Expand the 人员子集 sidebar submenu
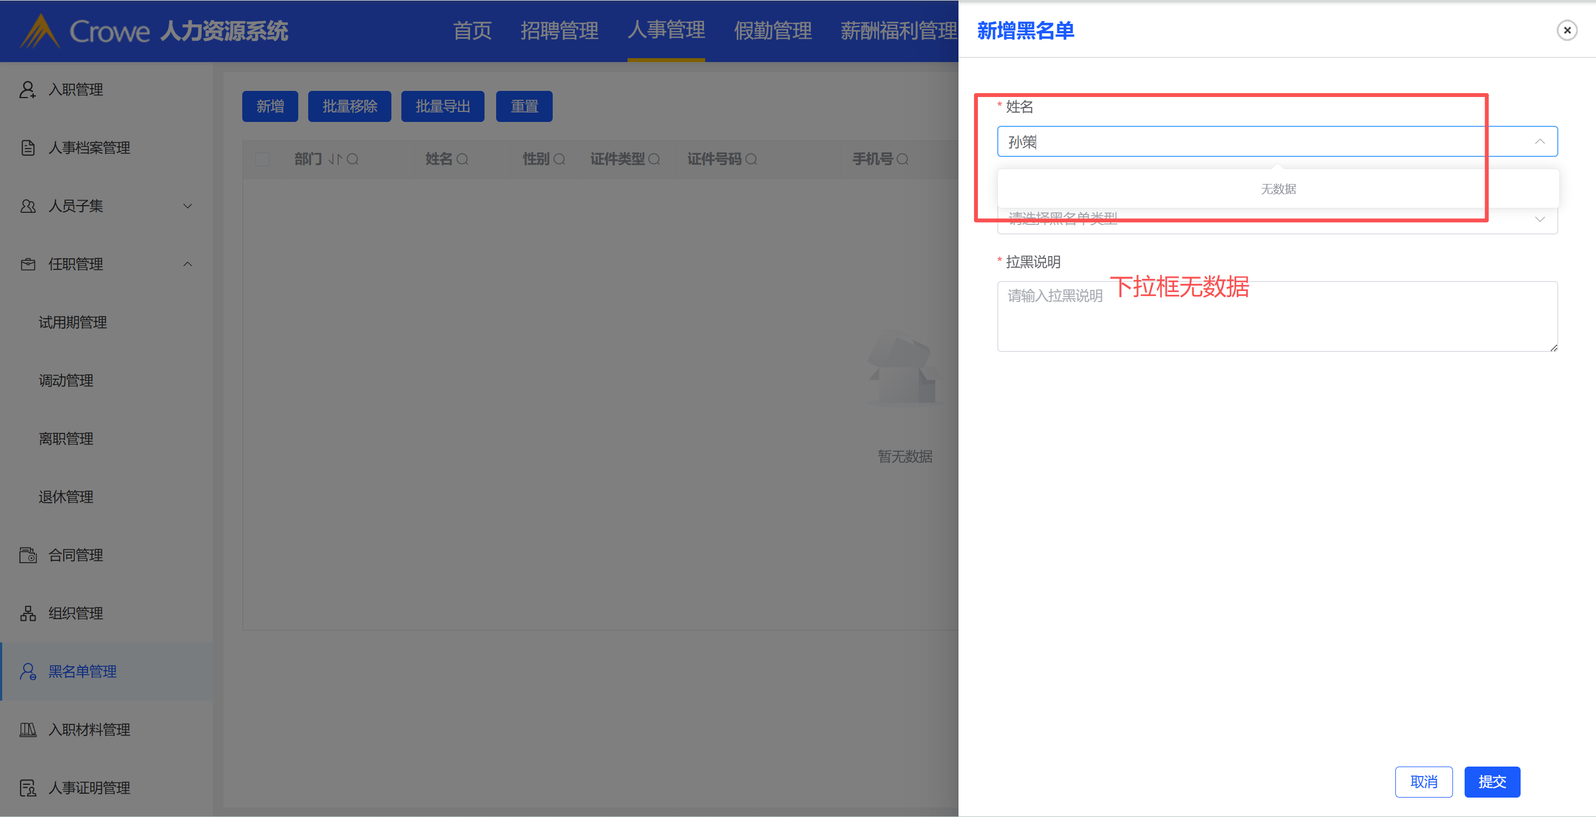Viewport: 1596px width, 817px height. 187,206
